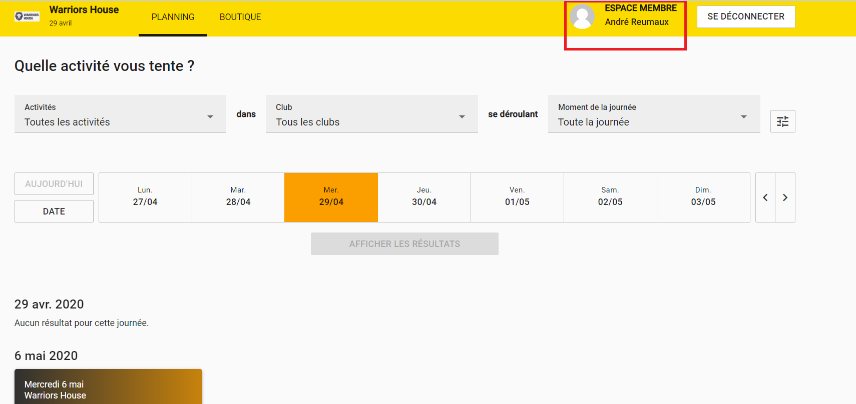This screenshot has height=404, width=856.
Task: Click the AUJOURD'HUI button
Action: pos(54,184)
